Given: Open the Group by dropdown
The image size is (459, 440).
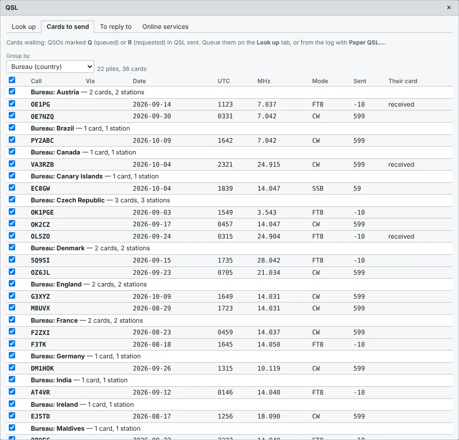Looking at the screenshot, I should 50,66.
